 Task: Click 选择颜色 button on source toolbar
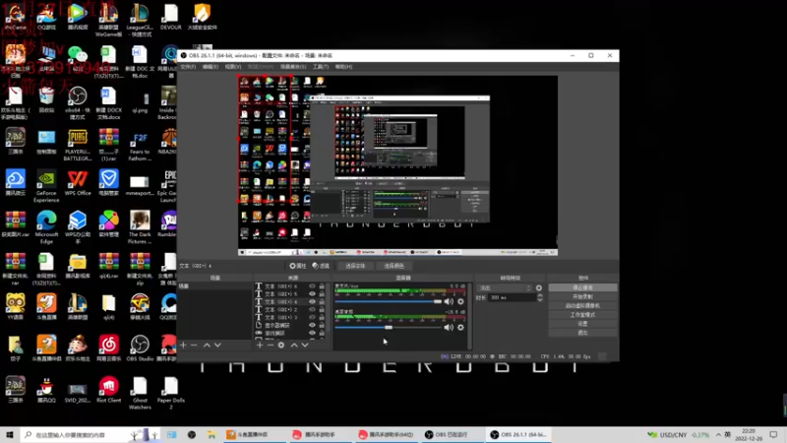393,266
